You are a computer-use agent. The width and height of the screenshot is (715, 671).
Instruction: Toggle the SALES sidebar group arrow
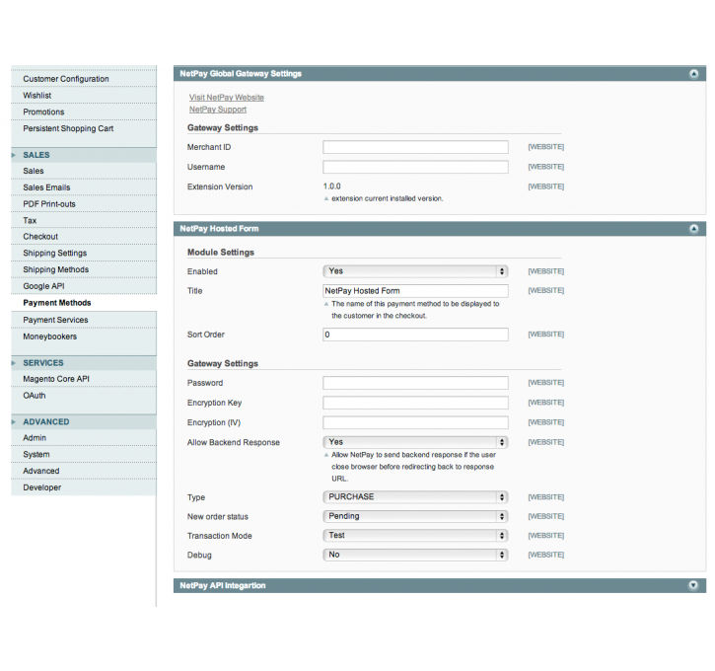pyautogui.click(x=14, y=155)
